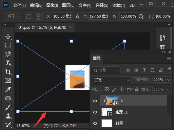
Task: Click the Photoshop Ps logo icon
Action: 6,5
